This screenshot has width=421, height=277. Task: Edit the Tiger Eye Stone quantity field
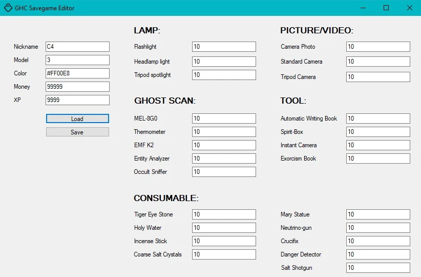coord(224,214)
